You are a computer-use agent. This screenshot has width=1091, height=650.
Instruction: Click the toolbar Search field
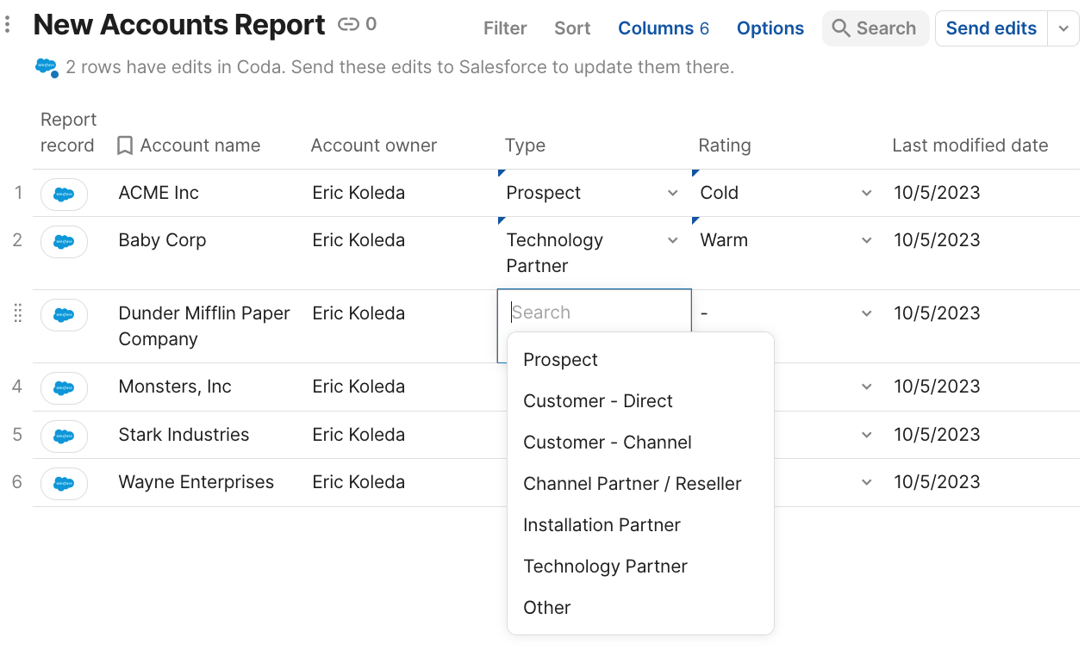[x=876, y=28]
